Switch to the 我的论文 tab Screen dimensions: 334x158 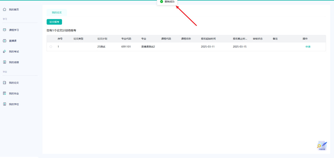(x=57, y=12)
